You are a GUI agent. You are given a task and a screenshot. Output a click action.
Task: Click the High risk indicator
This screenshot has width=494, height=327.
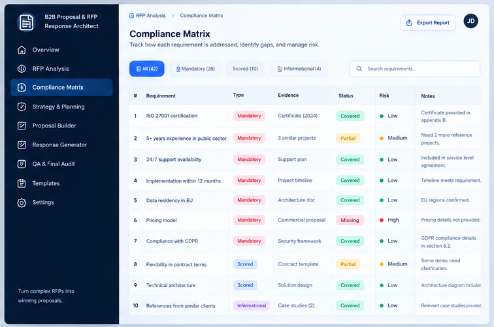tap(389, 220)
